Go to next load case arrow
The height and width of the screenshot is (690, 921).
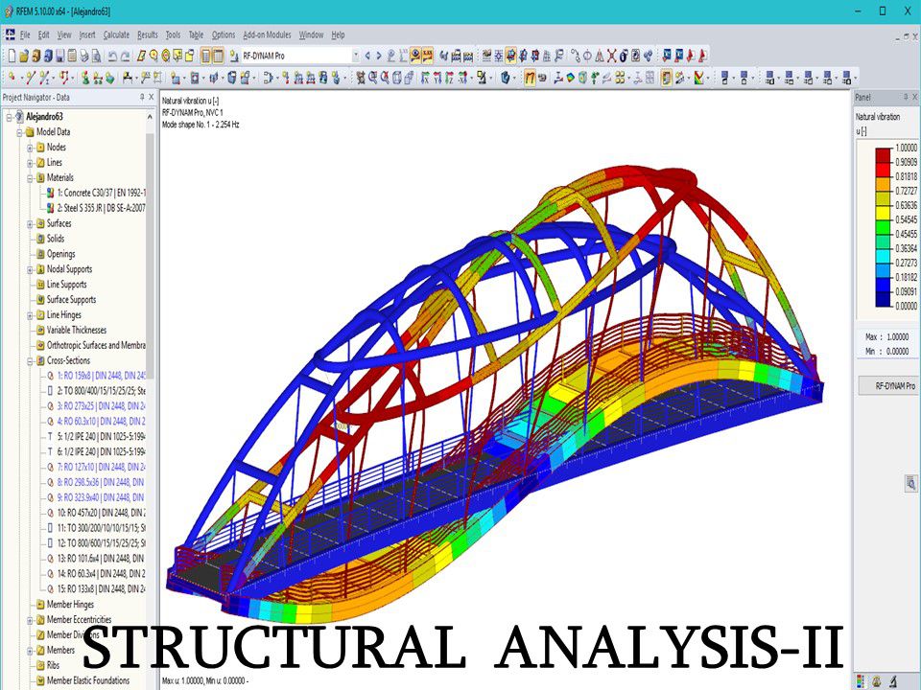tap(379, 57)
